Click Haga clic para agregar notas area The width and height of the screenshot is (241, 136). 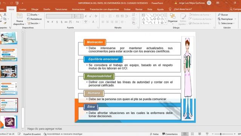[44, 128]
